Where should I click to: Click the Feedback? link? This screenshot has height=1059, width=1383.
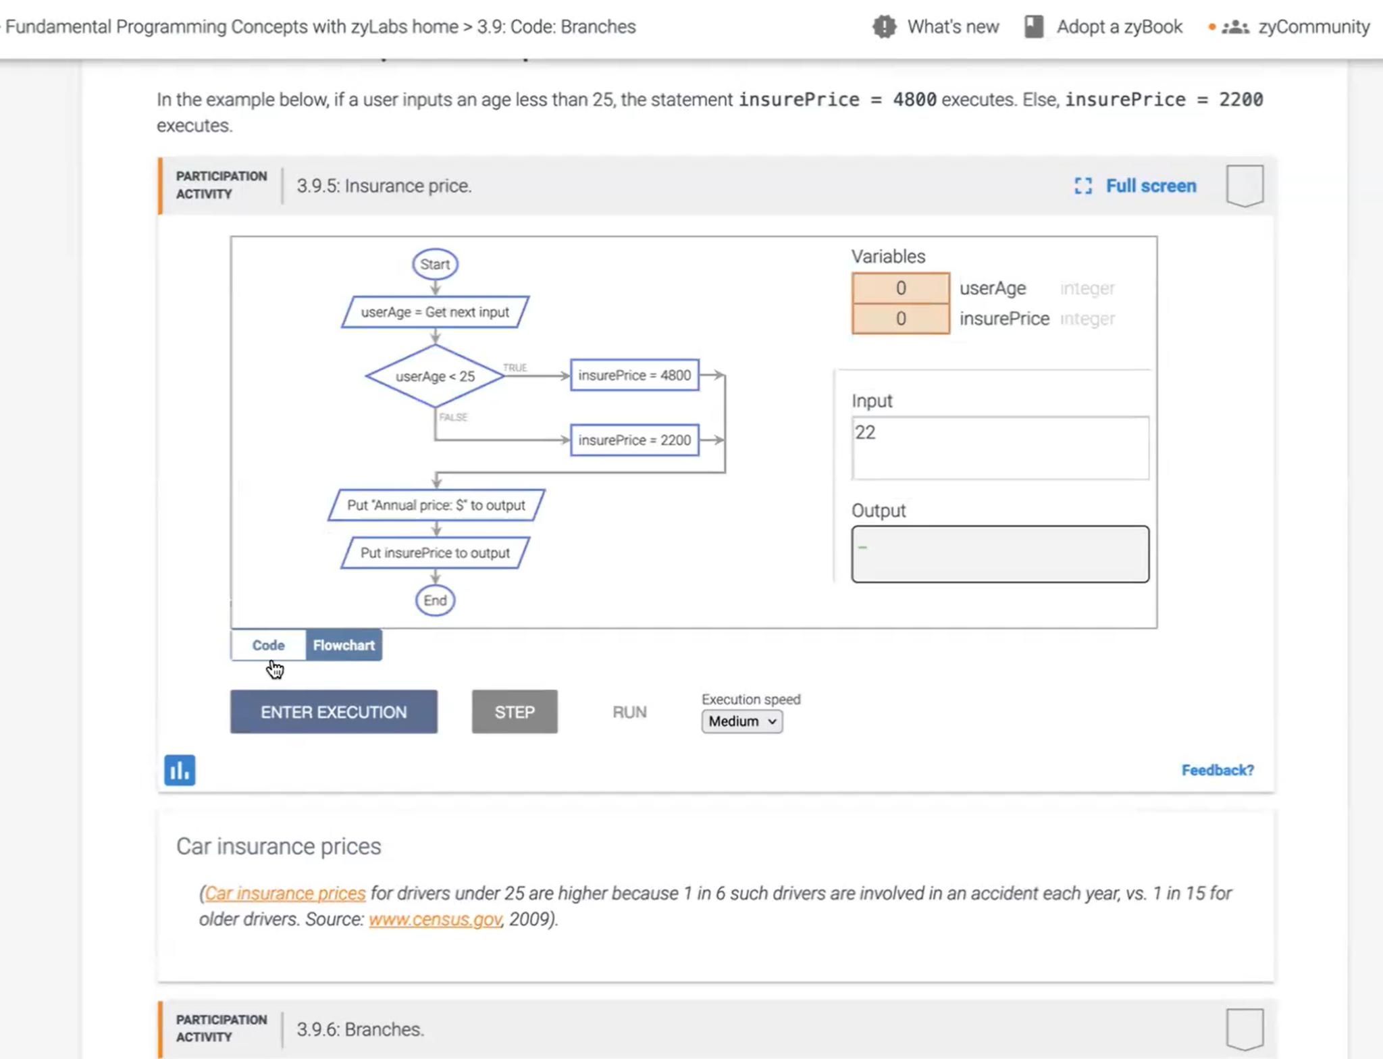click(1217, 770)
